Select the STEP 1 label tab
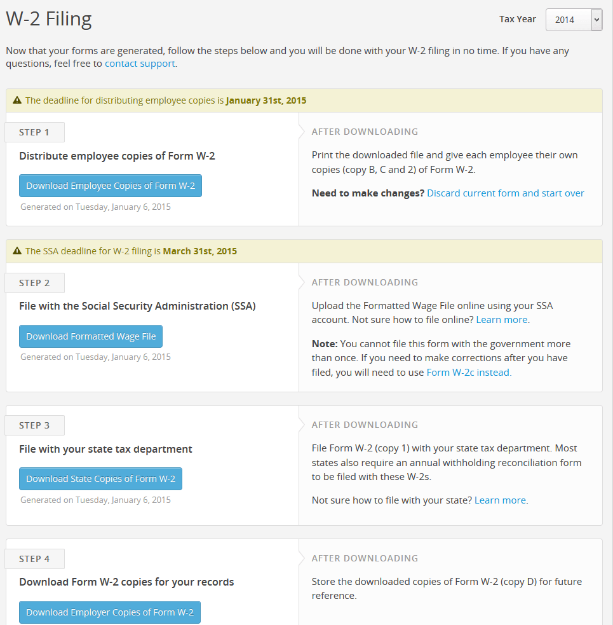Image resolution: width=613 pixels, height=625 pixels. pos(35,132)
